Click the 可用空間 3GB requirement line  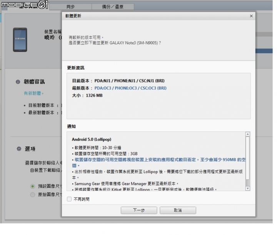point(105,154)
